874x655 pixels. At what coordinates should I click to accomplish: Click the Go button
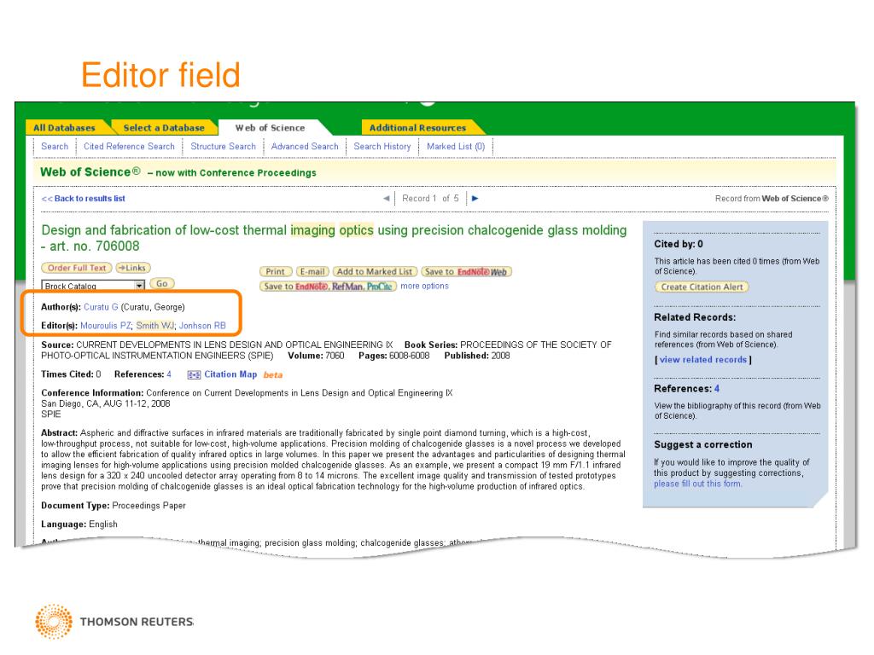click(161, 283)
